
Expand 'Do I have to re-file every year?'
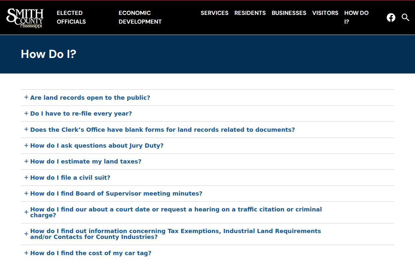81,114
